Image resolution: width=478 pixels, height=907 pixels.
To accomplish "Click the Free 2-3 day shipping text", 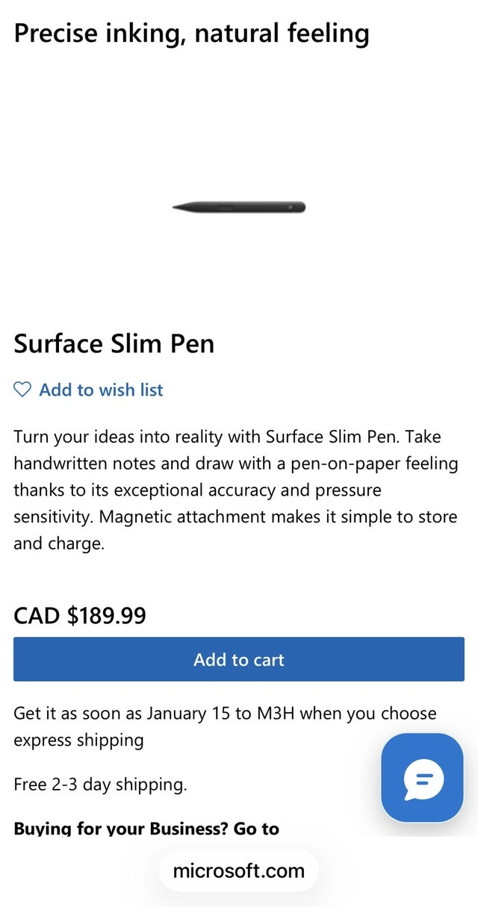I will 100,785.
